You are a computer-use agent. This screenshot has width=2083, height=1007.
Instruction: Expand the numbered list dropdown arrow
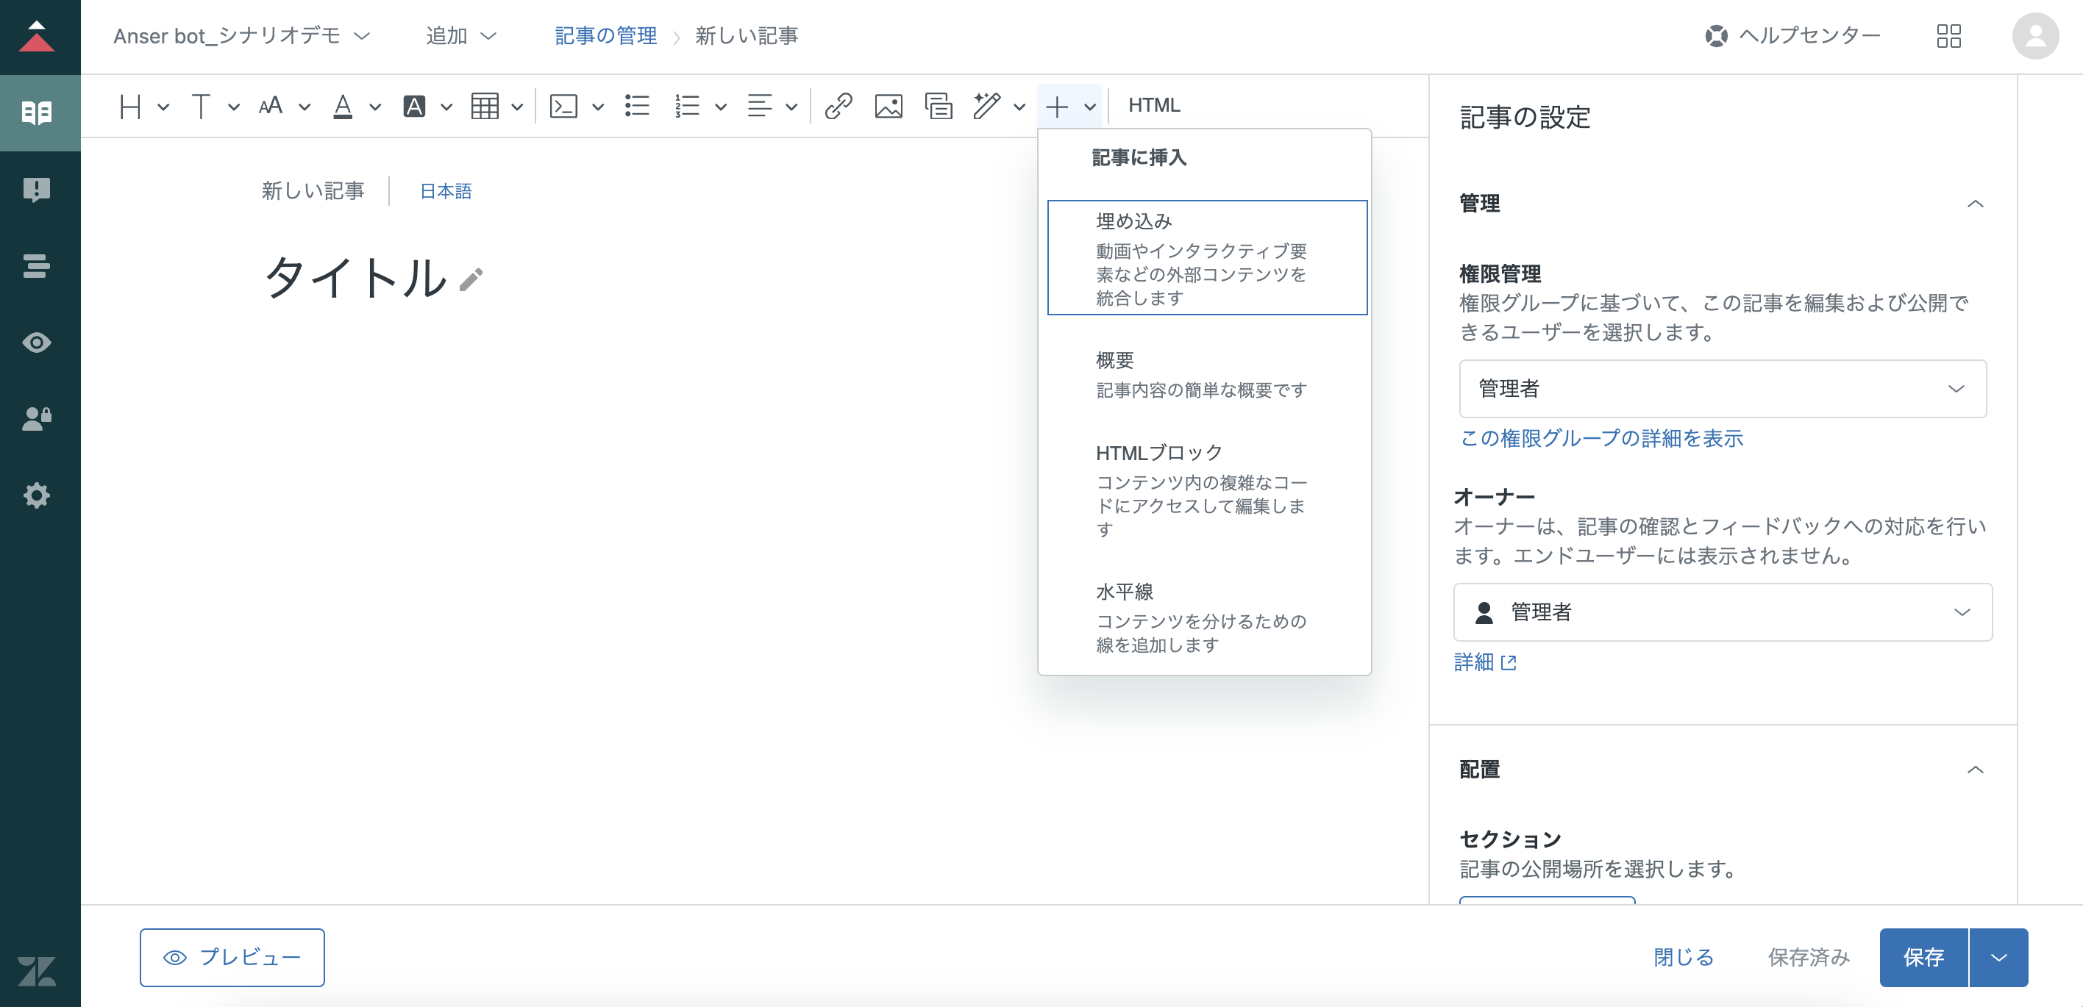[x=721, y=107]
